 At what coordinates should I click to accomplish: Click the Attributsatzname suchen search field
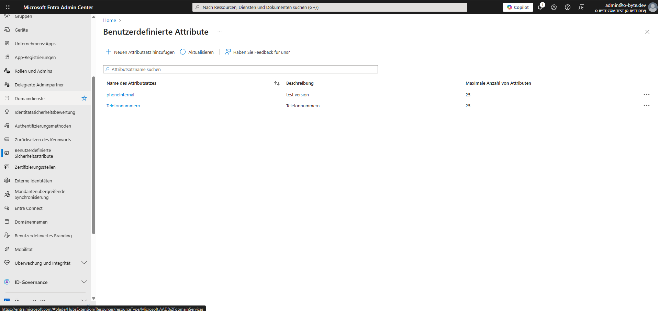coord(241,69)
